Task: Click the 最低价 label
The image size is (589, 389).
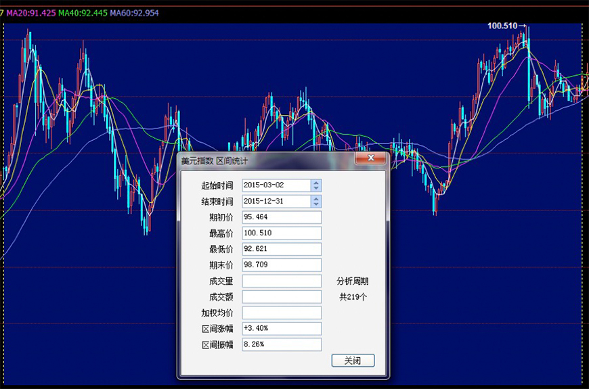Action: (x=221, y=250)
